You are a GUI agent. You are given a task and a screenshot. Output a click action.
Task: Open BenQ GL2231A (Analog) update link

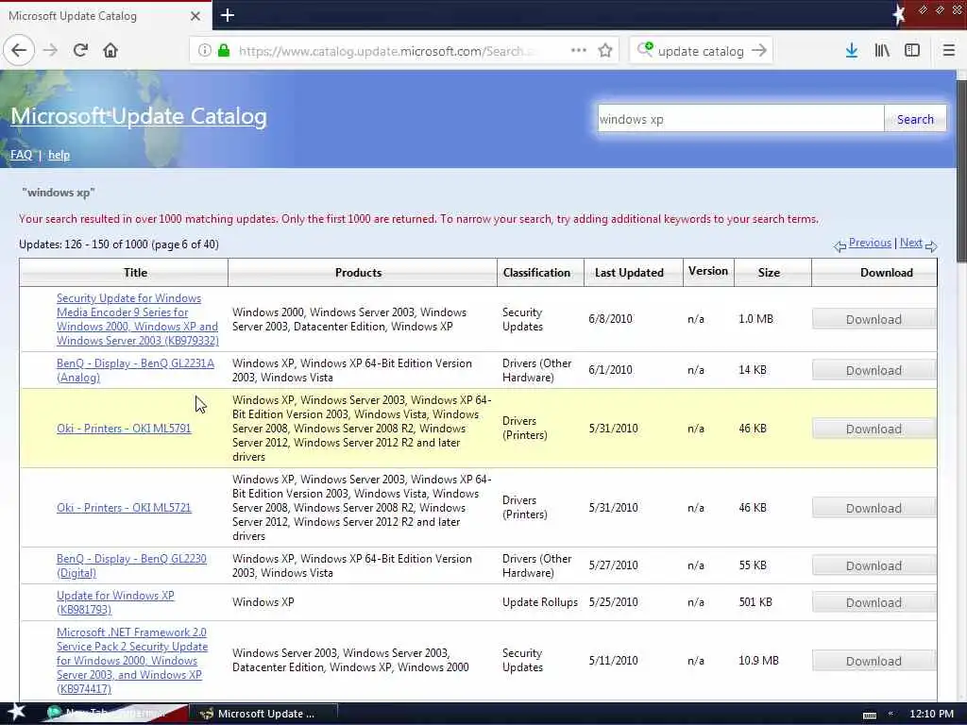[x=135, y=370]
